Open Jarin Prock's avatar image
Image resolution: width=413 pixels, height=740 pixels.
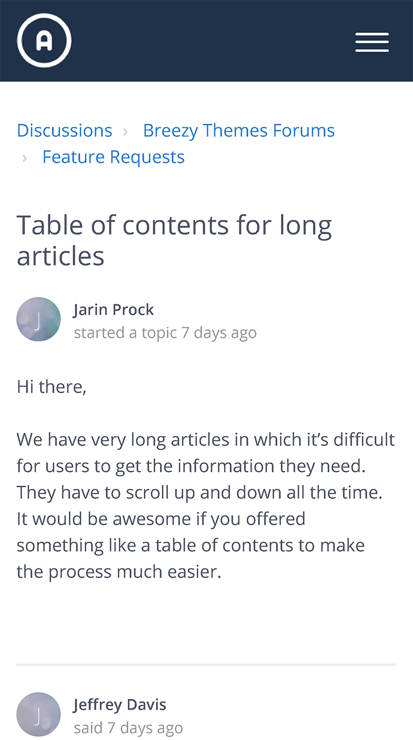(x=39, y=319)
